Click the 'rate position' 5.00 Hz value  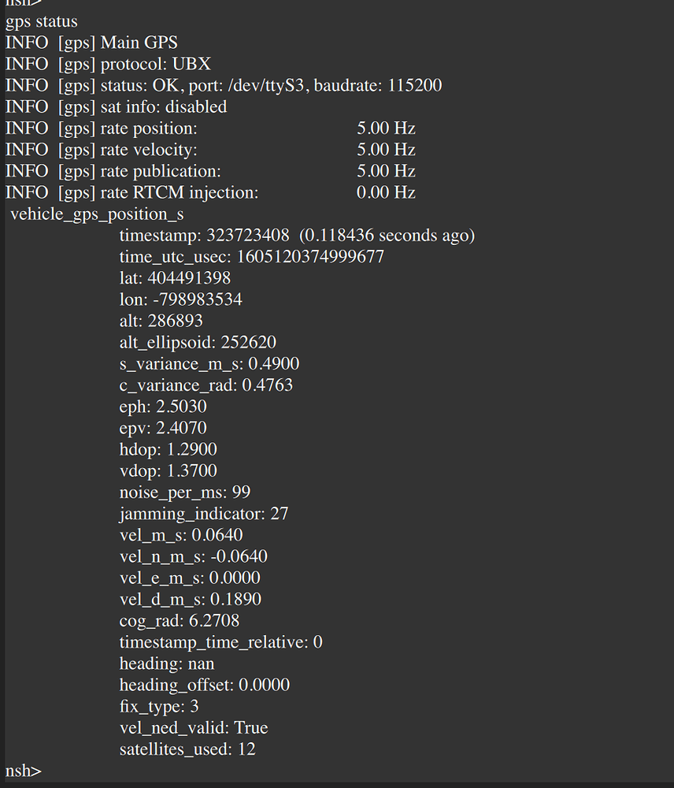[x=386, y=128]
